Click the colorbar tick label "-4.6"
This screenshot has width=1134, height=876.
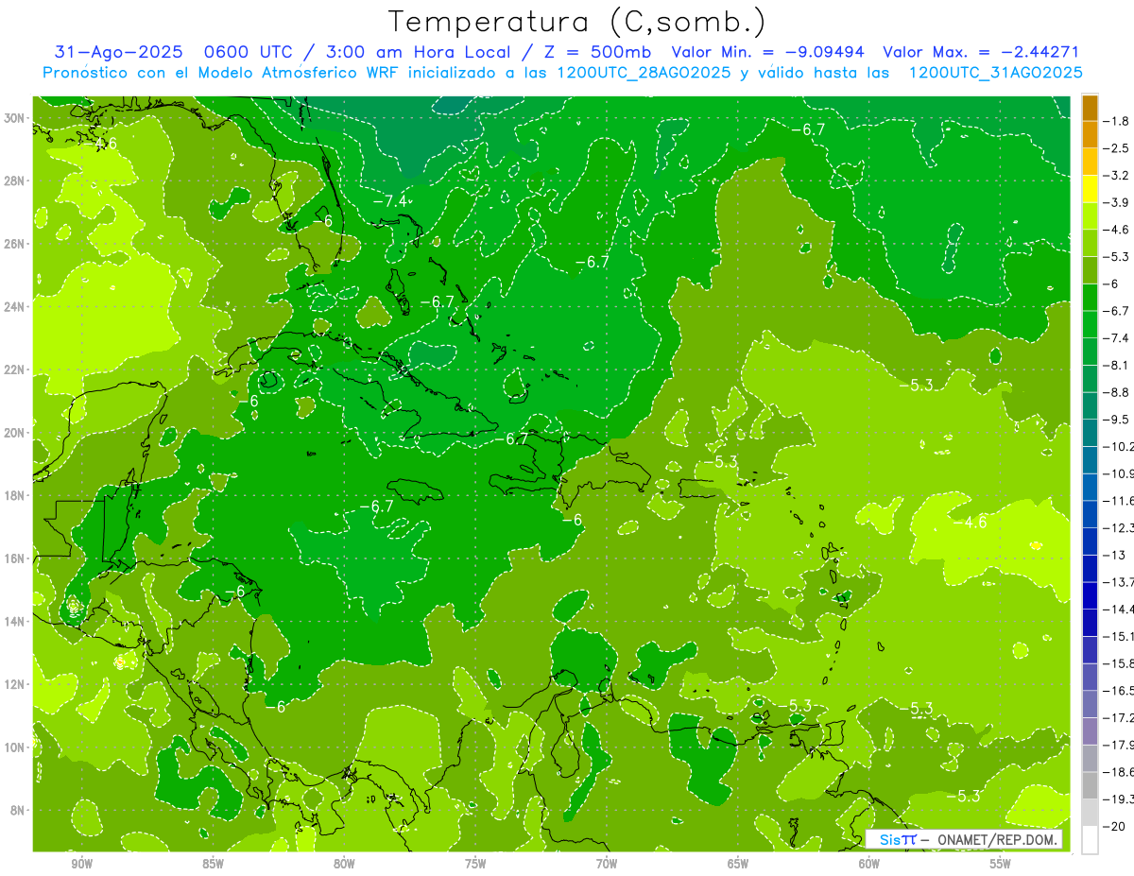click(x=1116, y=230)
